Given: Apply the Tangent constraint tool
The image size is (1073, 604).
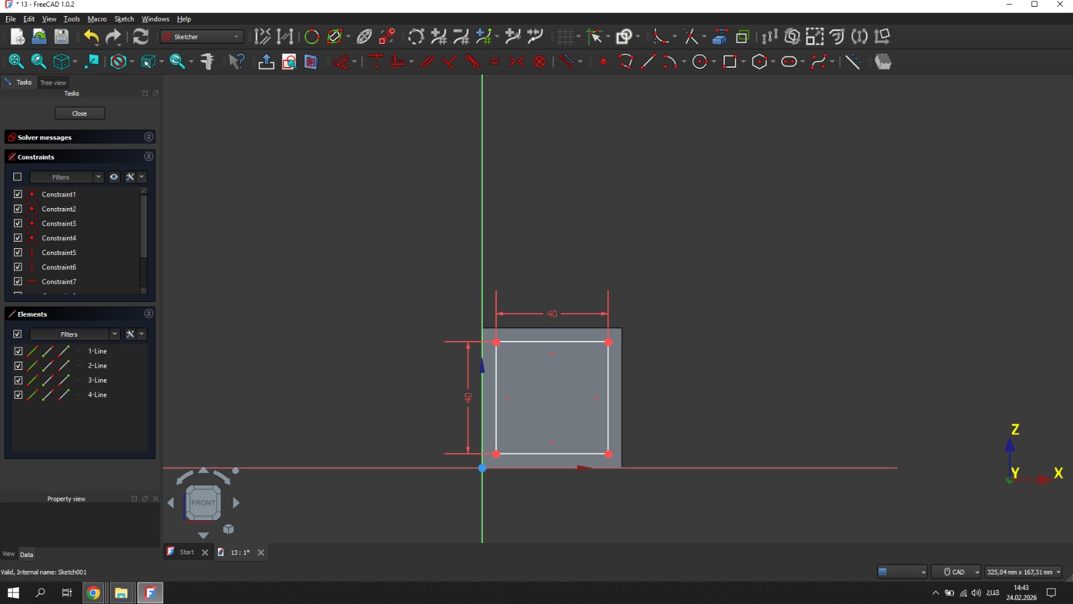Looking at the screenshot, I should tap(472, 62).
